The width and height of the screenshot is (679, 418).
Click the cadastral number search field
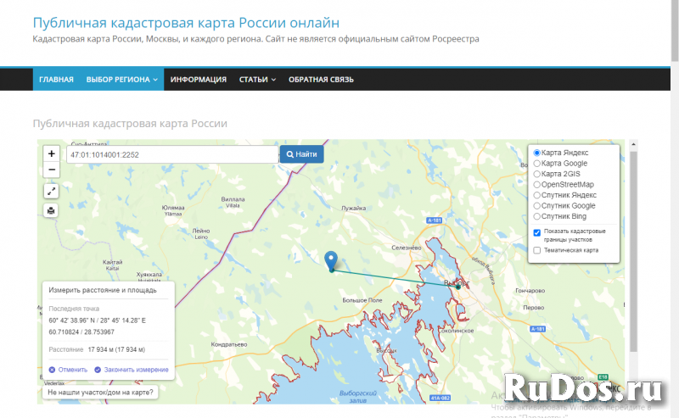(172, 154)
